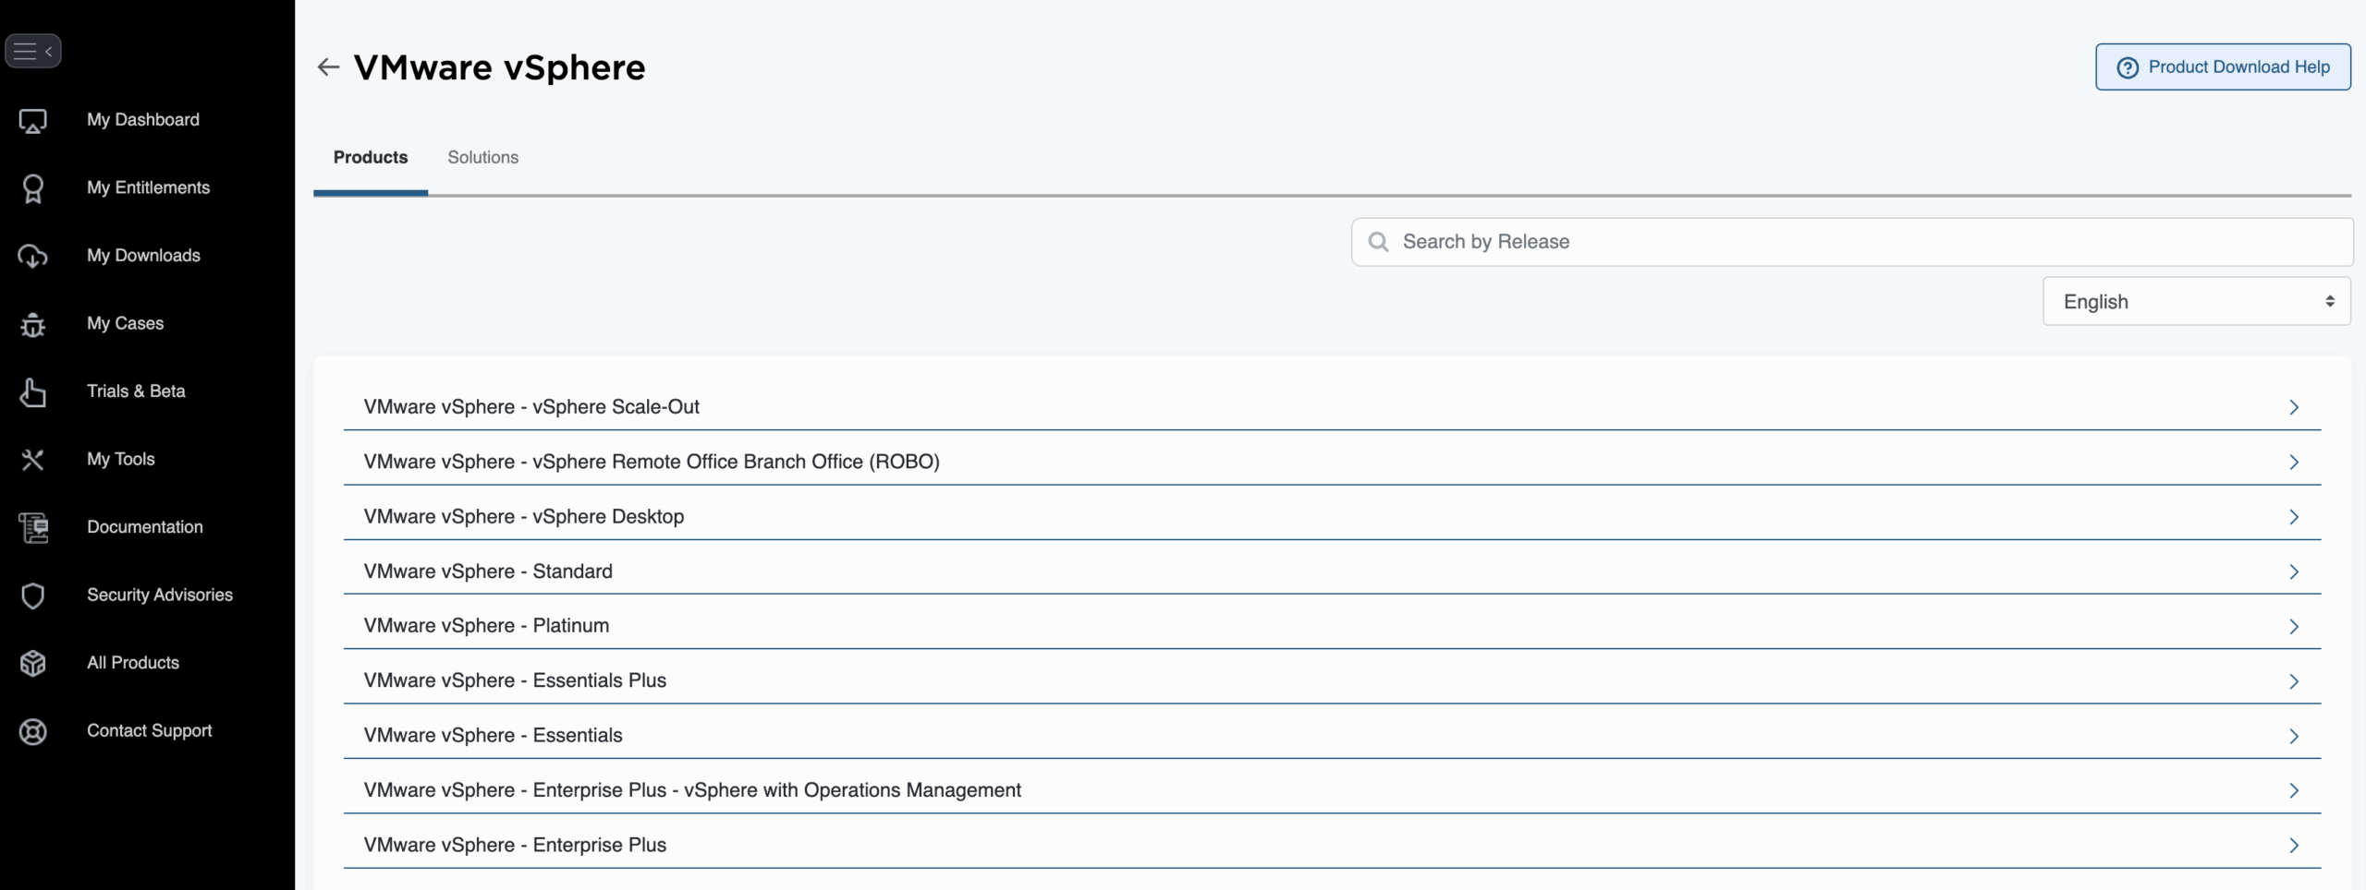Open the Documentation page

click(x=145, y=526)
